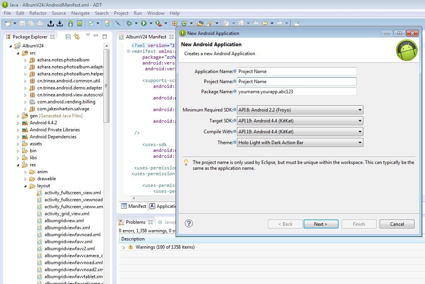Image resolution: width=425 pixels, height=284 pixels.
Task: Click the Debug bug icon in toolbar
Action: click(x=130, y=23)
